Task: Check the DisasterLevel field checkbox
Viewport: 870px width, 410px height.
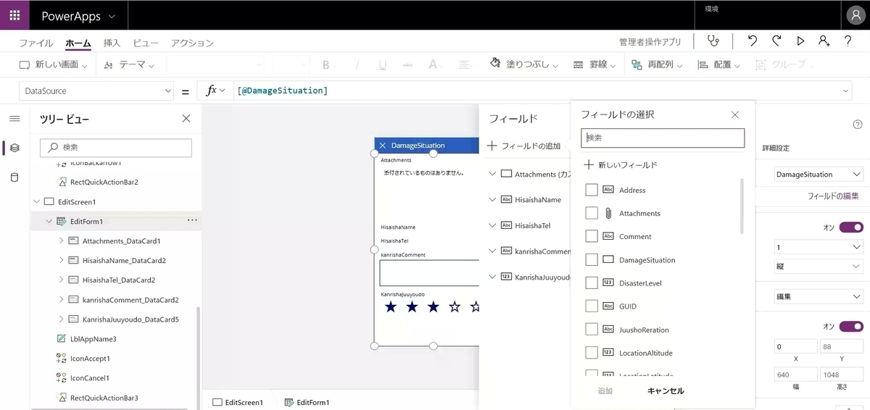Action: 592,283
